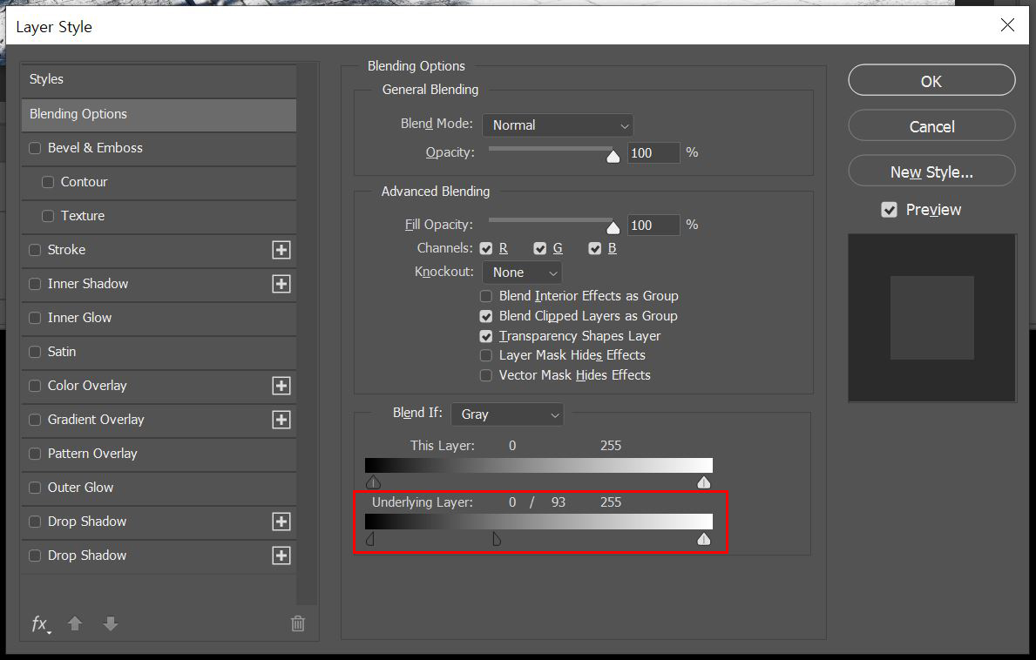Check the Satin effect box
The width and height of the screenshot is (1036, 660).
(35, 352)
